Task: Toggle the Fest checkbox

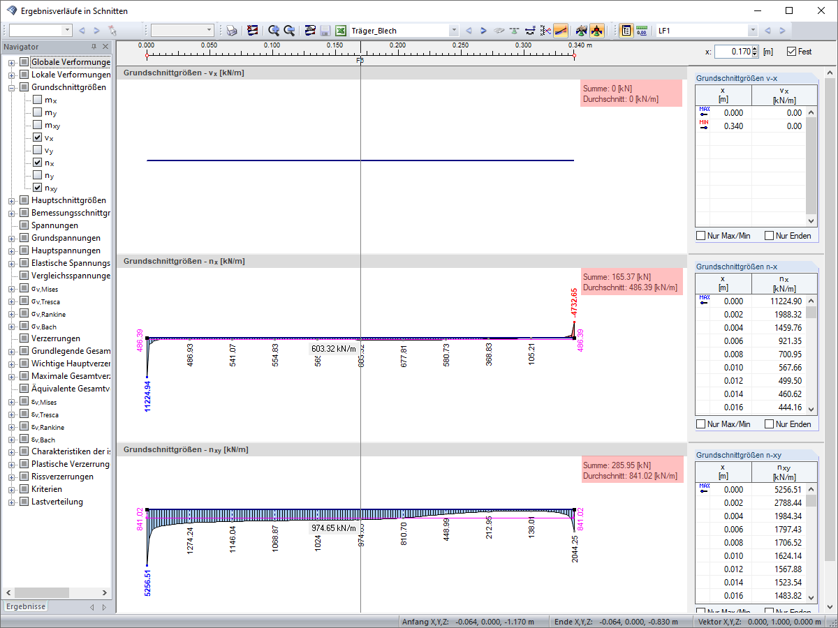Action: (791, 52)
